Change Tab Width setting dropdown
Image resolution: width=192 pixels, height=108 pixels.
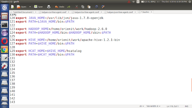[153, 106]
